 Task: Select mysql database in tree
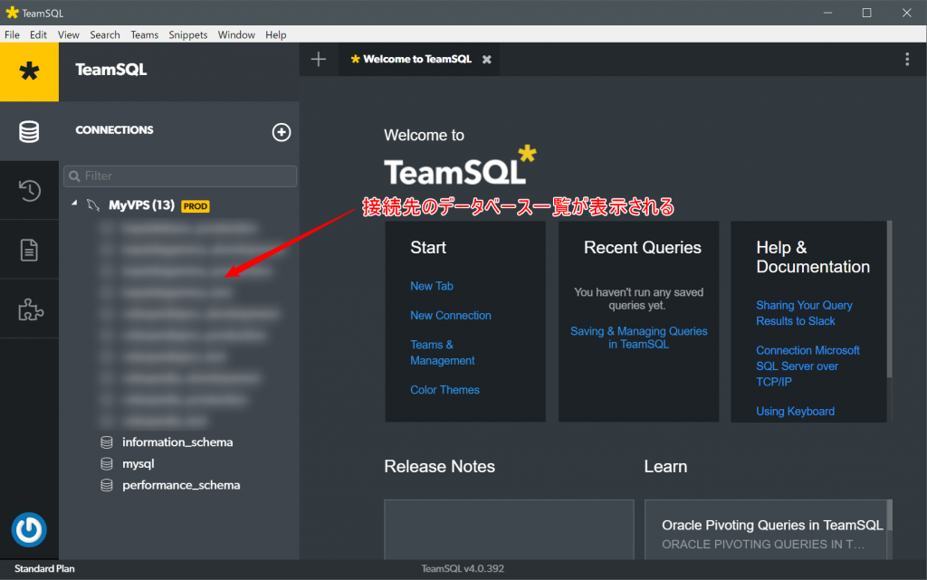coord(139,463)
